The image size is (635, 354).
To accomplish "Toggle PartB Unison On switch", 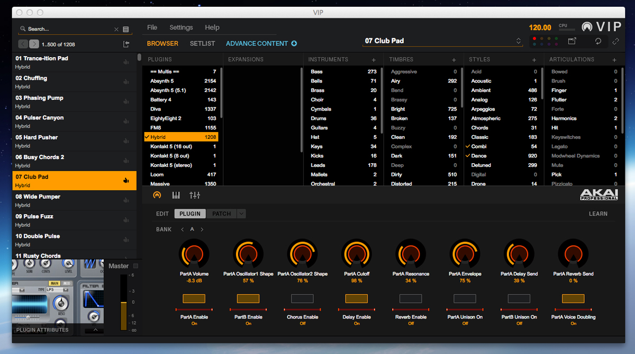I will tap(519, 299).
